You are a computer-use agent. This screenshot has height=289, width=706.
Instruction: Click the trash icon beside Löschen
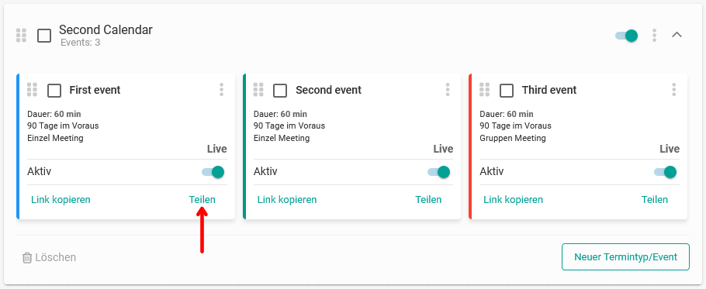click(x=27, y=257)
